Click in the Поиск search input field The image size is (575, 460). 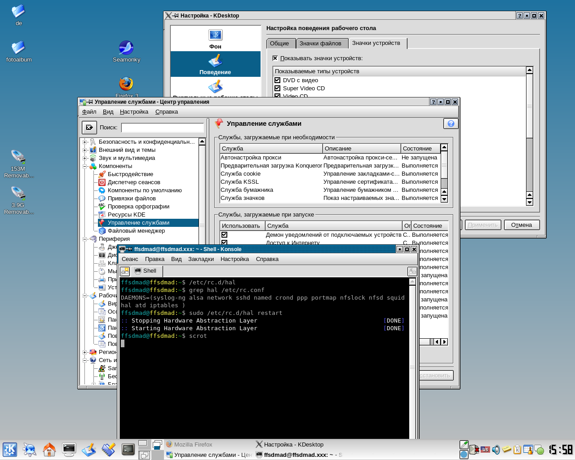pyautogui.click(x=163, y=128)
